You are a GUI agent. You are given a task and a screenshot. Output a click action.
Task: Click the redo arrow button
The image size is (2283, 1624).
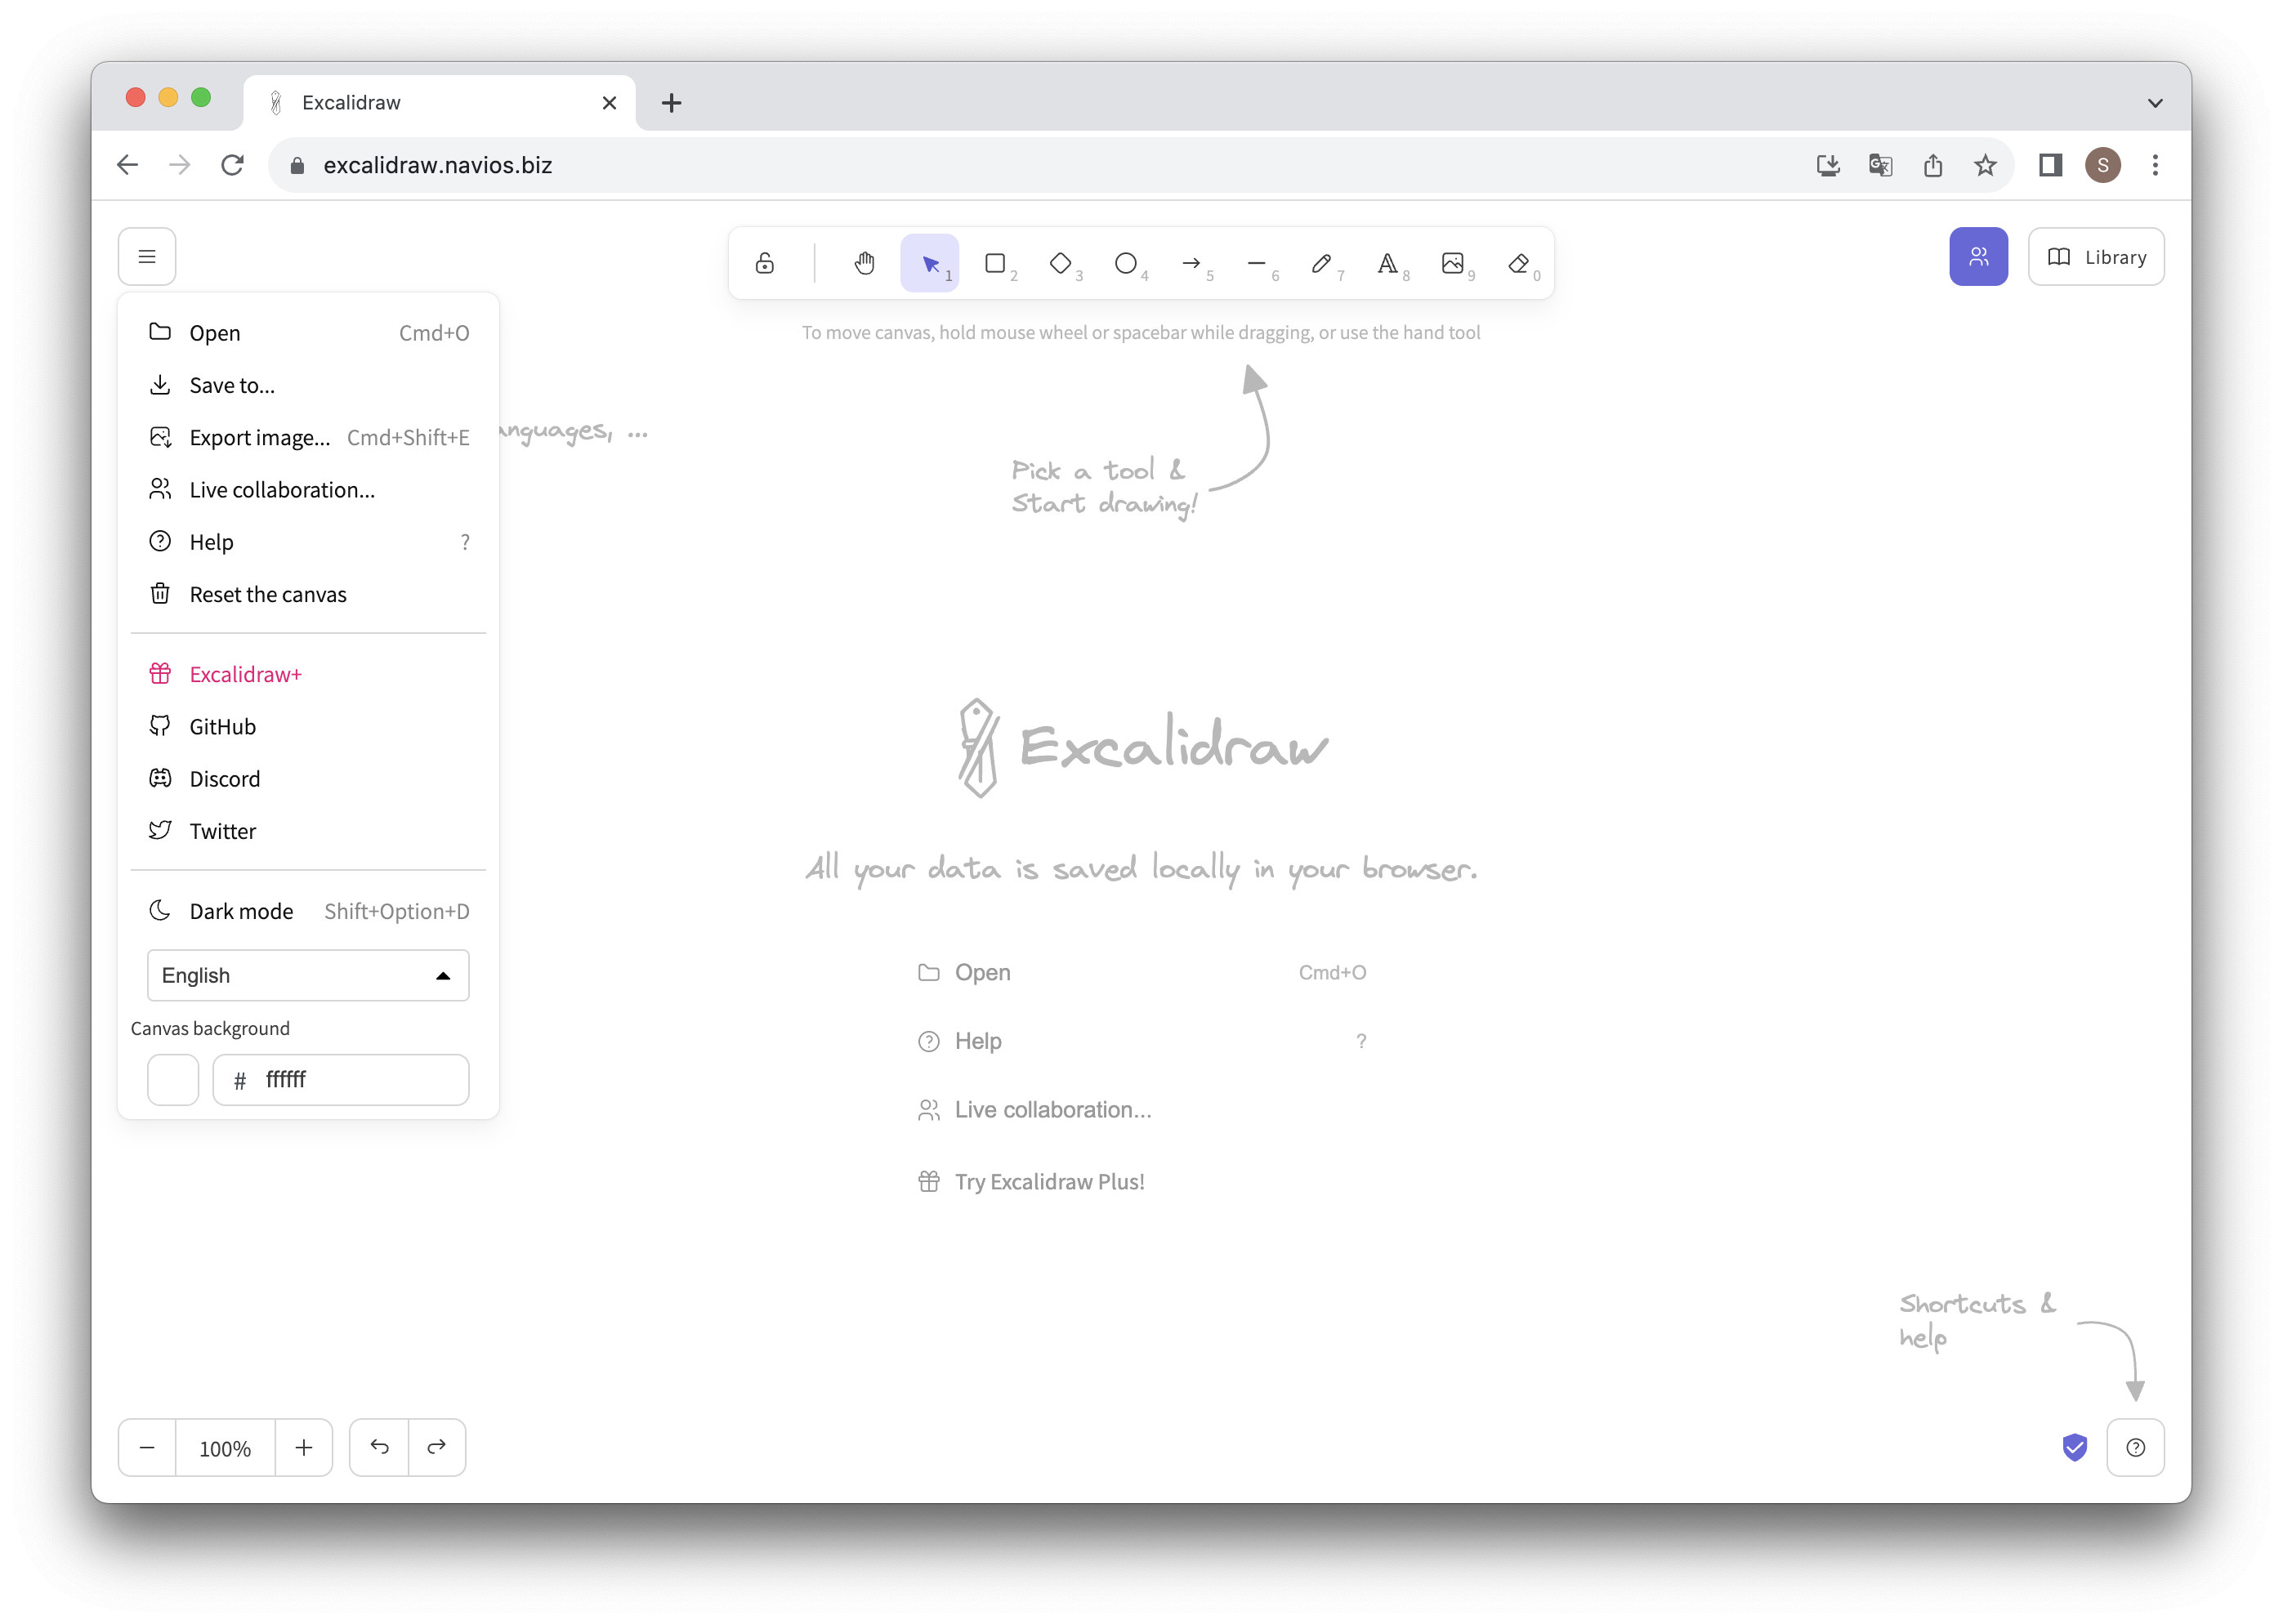pyautogui.click(x=437, y=1447)
